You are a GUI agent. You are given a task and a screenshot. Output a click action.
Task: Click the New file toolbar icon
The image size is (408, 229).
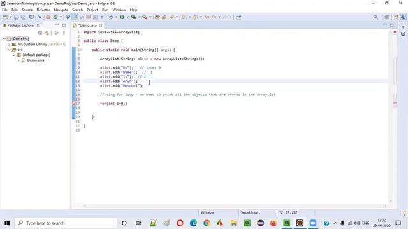[5, 17]
